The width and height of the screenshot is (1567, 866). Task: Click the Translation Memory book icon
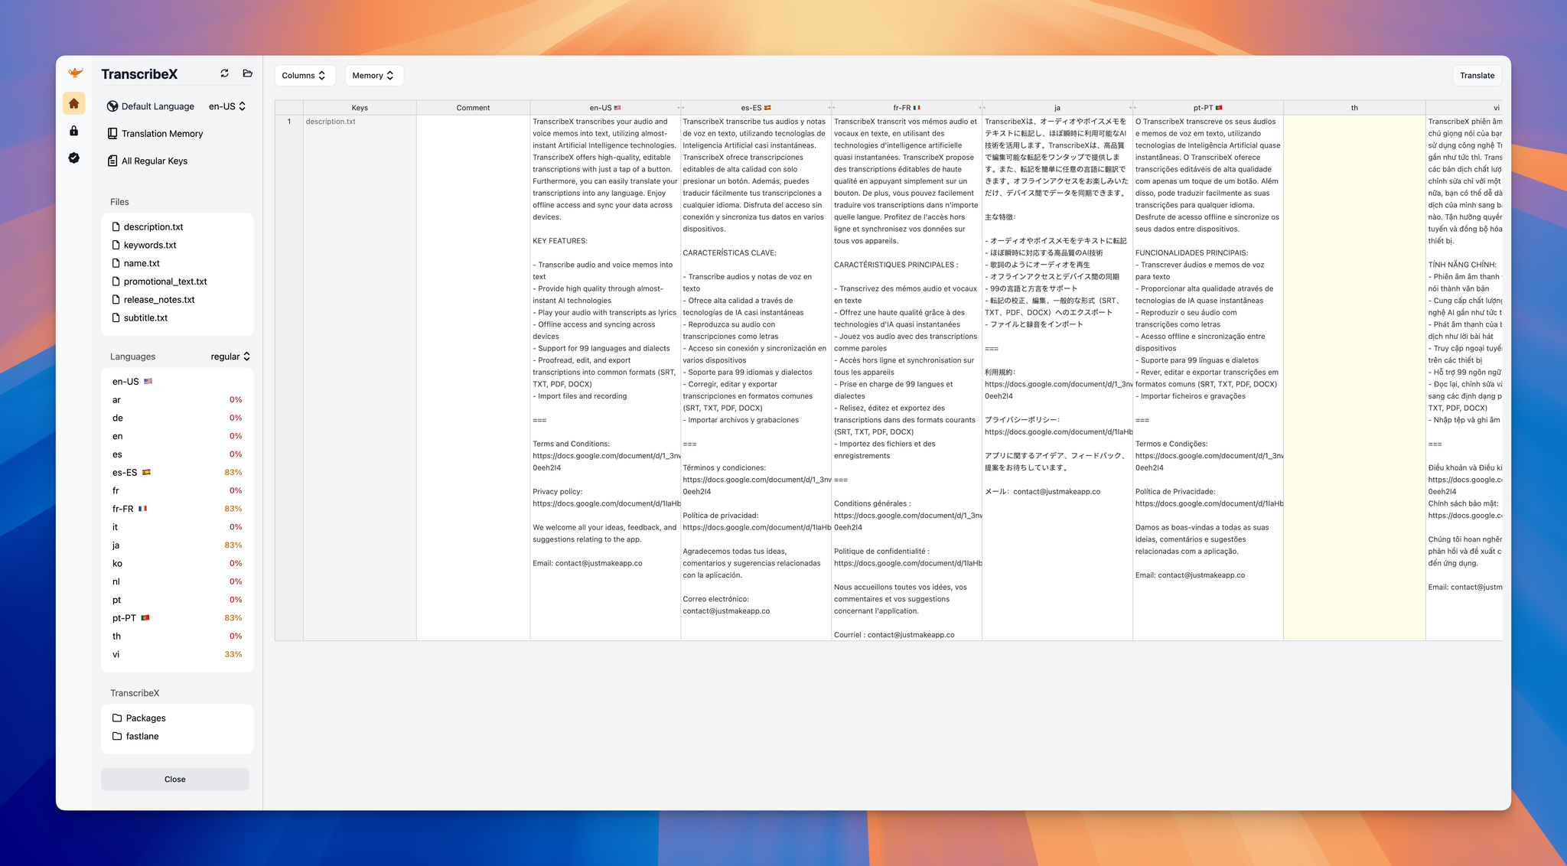pyautogui.click(x=112, y=133)
